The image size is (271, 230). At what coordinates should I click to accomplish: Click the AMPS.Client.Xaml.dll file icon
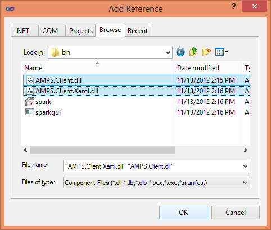click(x=30, y=91)
